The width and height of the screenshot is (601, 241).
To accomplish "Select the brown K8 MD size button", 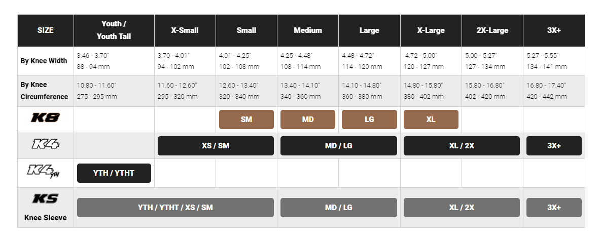I will point(308,119).
